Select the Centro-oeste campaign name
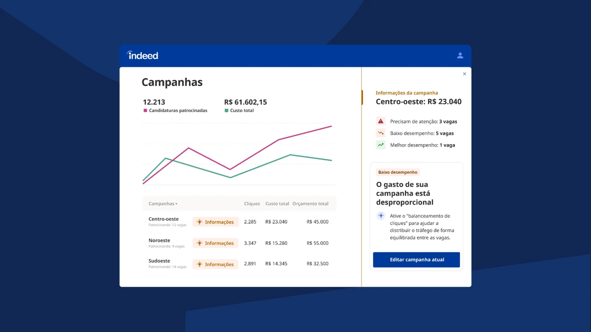Screen dimensions: 591x332 [x=164, y=219]
